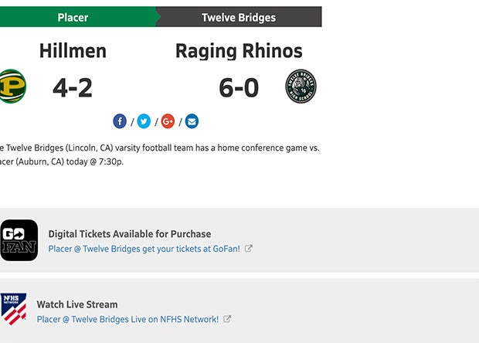Click the Twelve Bridges team logo
Screen dimensions: 479x343
pyautogui.click(x=301, y=87)
